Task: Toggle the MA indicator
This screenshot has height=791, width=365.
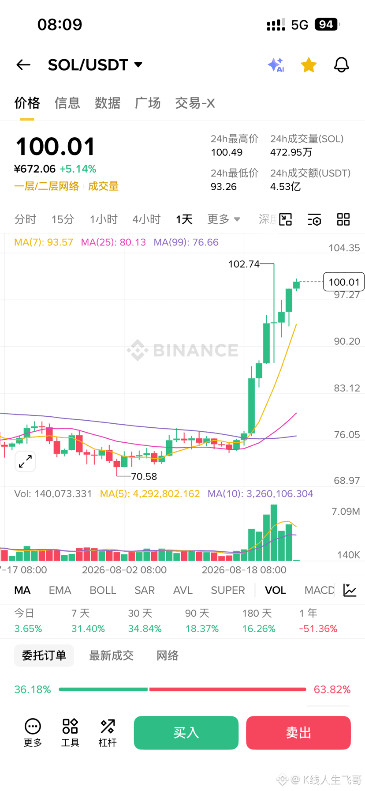Action: pyautogui.click(x=22, y=591)
